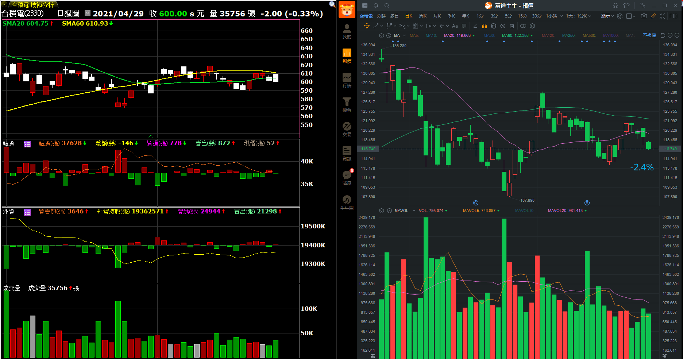Close the MA indicator with X icon
The height and width of the screenshot is (359, 683).
tap(389, 35)
